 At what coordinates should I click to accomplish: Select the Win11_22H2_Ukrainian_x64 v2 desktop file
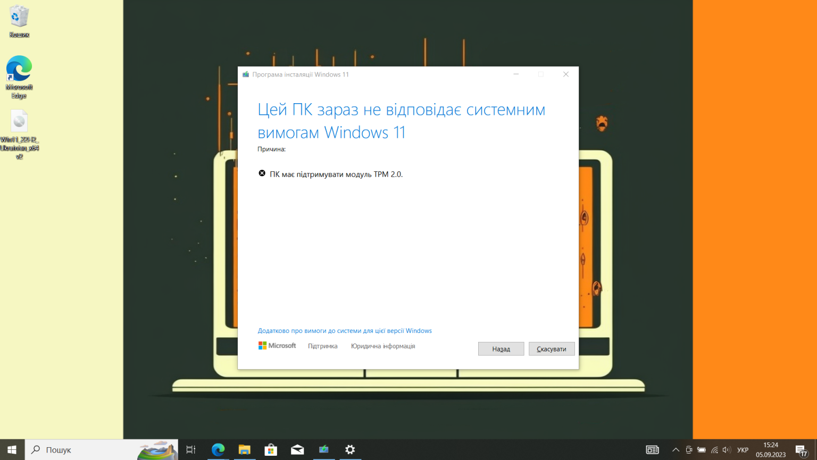[x=19, y=121]
